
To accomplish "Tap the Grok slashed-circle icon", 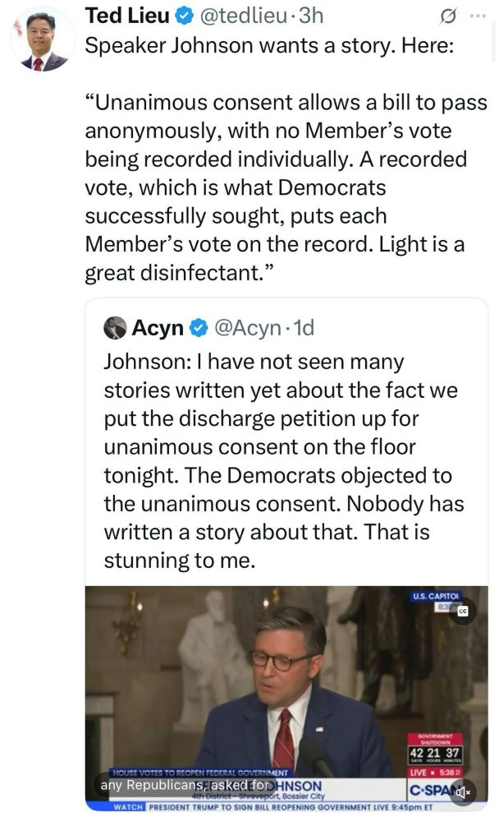I will (449, 16).
